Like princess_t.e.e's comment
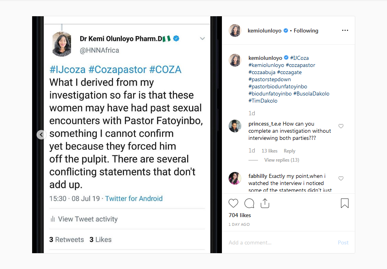 pyautogui.click(x=341, y=126)
